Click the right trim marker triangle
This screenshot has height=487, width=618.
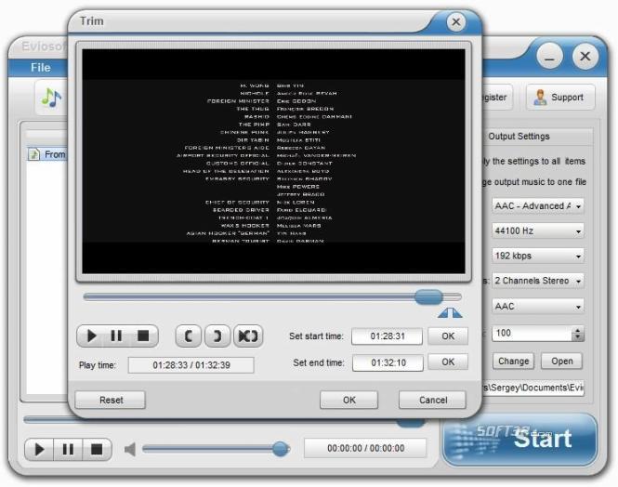tap(456, 313)
